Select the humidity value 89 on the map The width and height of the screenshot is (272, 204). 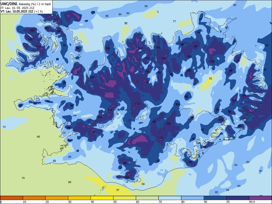(70, 157)
